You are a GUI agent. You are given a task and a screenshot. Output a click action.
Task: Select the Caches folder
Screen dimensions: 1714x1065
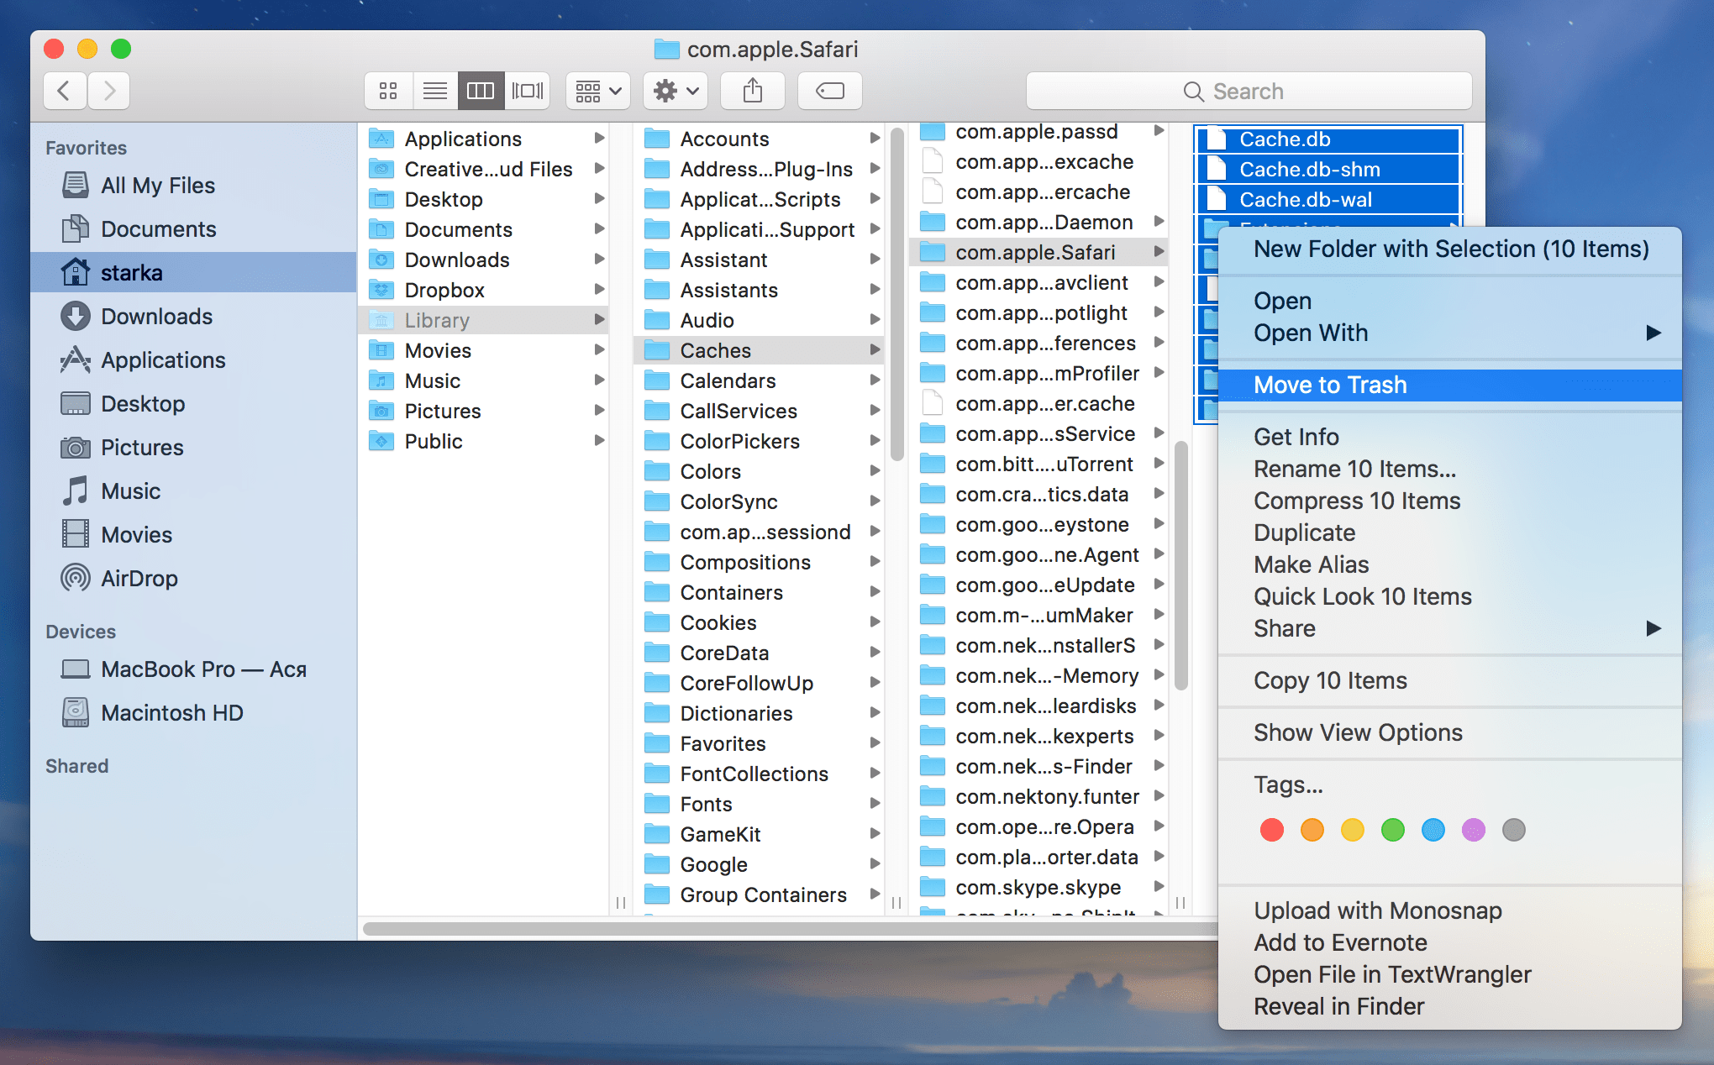(x=759, y=350)
